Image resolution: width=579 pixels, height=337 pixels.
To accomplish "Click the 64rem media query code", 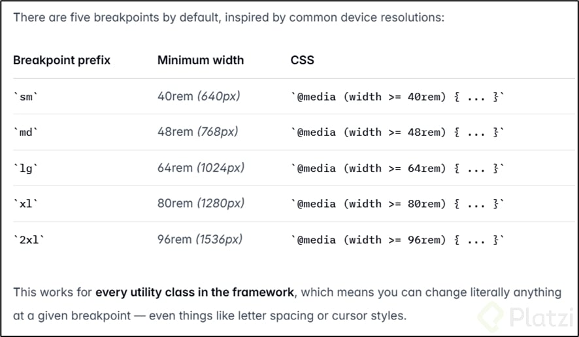I will click(398, 168).
